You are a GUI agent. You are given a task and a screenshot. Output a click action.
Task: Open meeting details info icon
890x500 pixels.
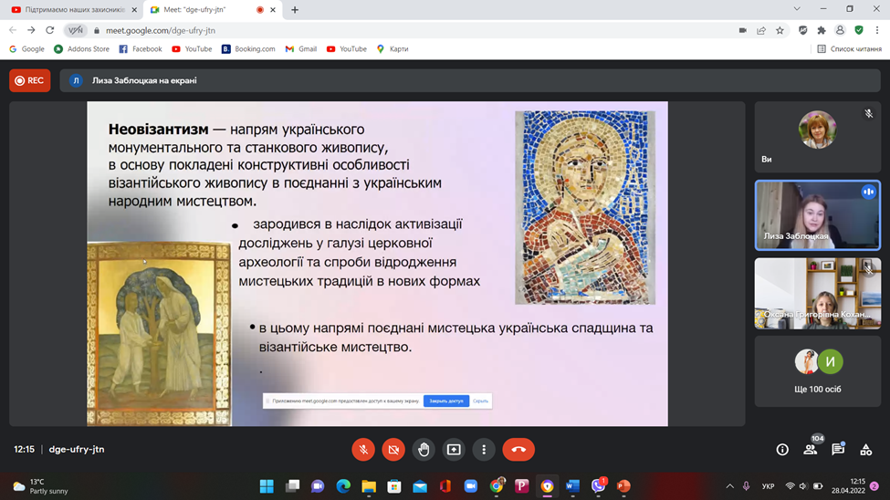(x=782, y=450)
